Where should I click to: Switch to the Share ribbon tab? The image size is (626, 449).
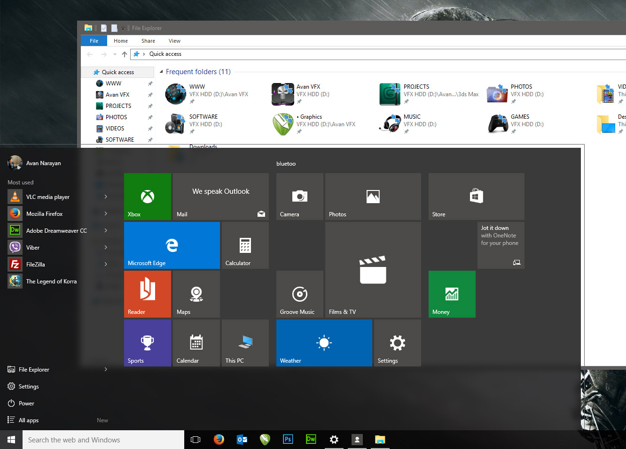[148, 41]
